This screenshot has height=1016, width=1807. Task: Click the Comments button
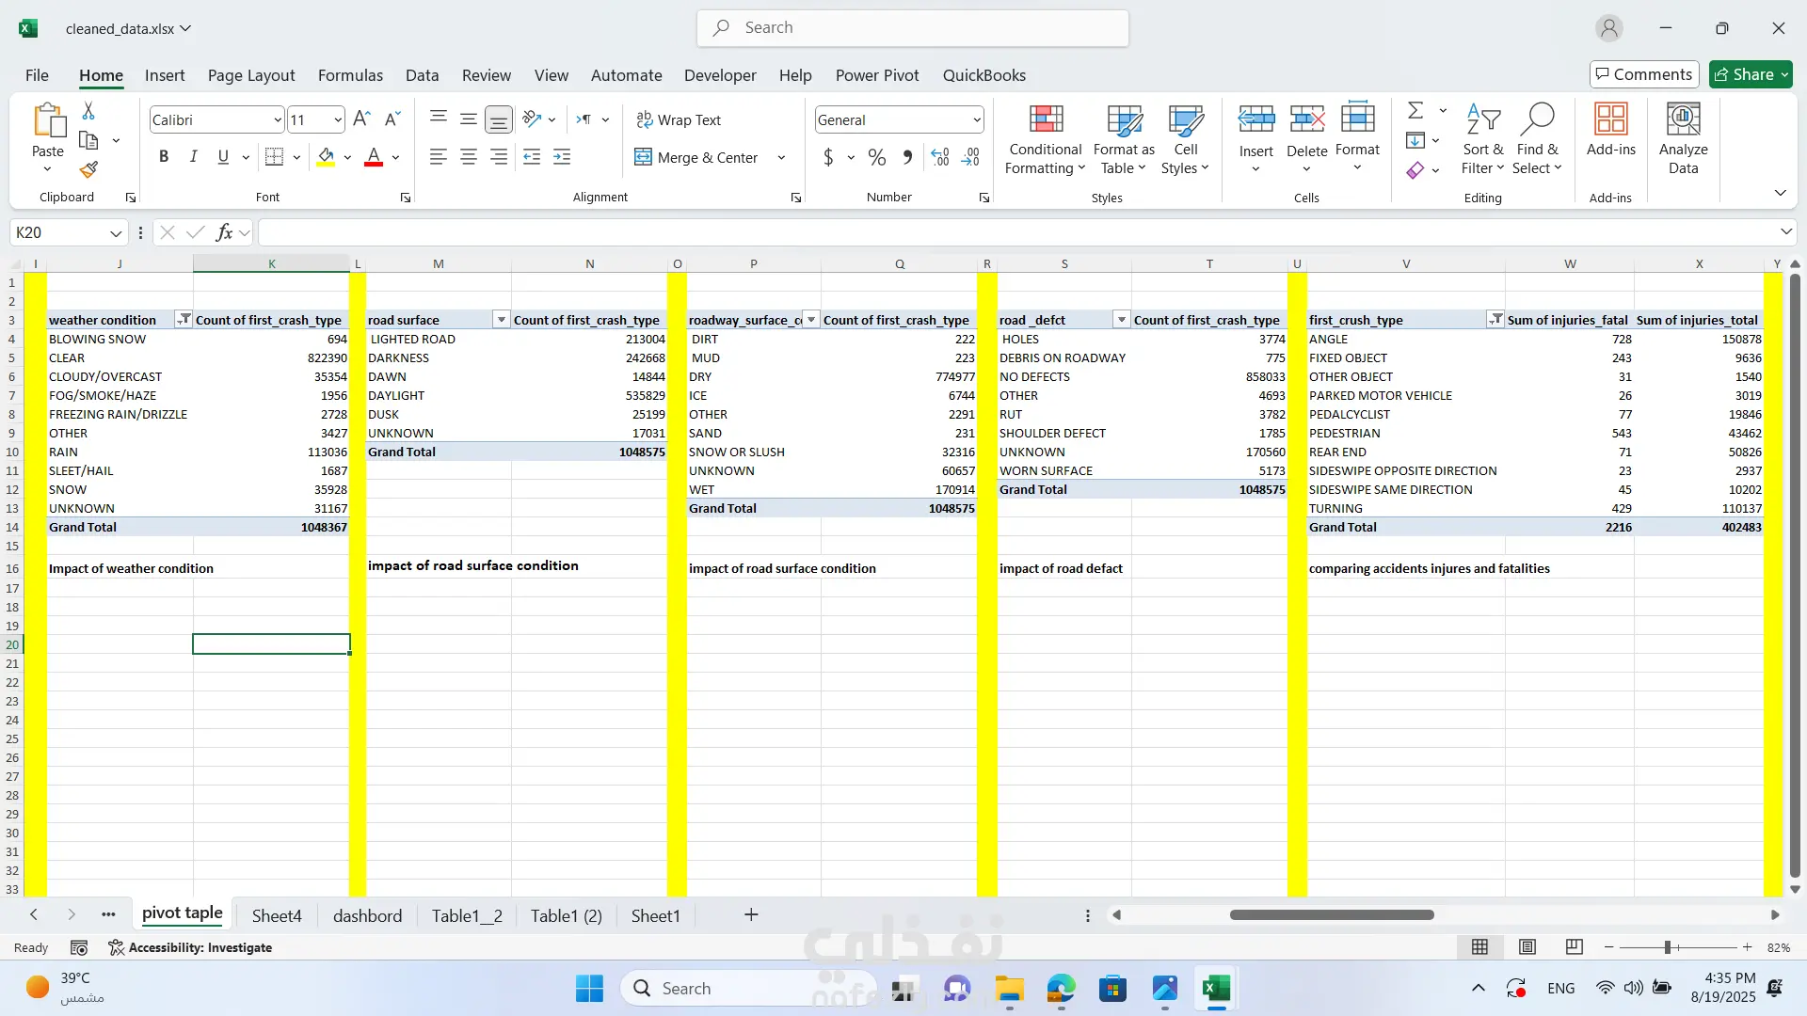tap(1643, 74)
